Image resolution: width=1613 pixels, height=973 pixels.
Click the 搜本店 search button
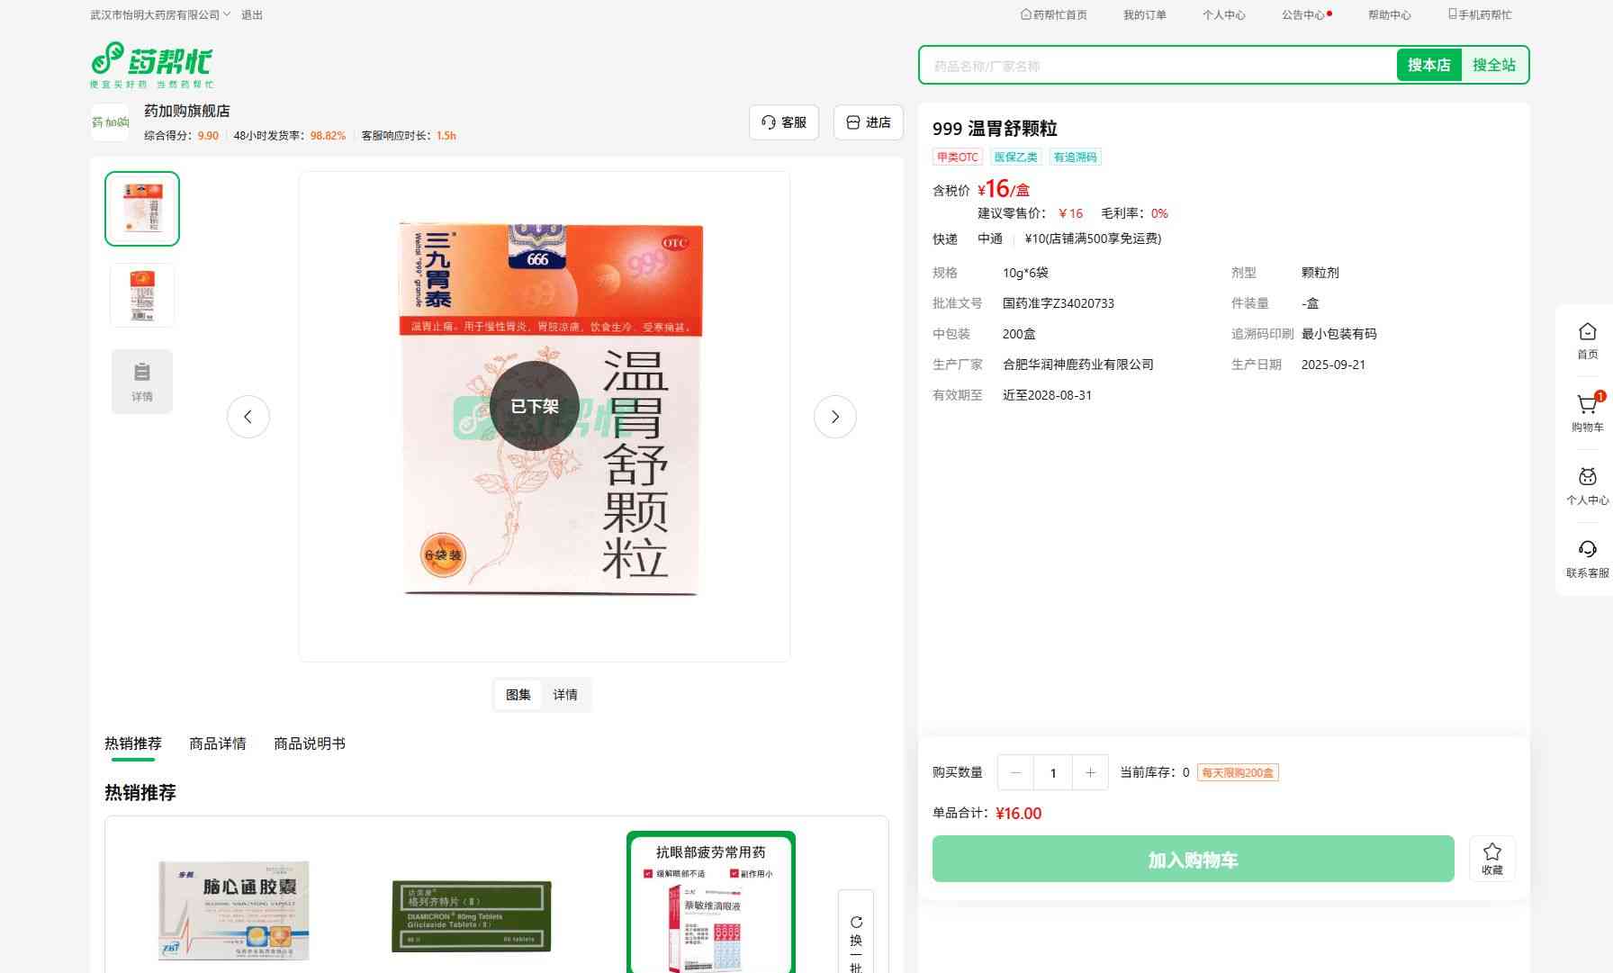tap(1428, 65)
